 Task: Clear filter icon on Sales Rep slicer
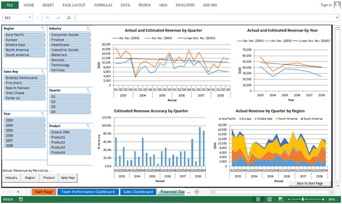(x=42, y=71)
